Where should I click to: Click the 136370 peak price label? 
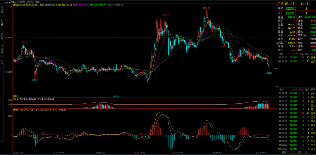(24, 43)
